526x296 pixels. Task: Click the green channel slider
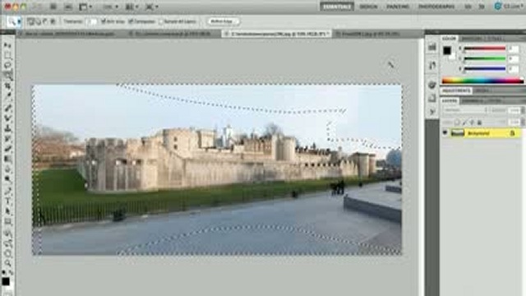484,59
